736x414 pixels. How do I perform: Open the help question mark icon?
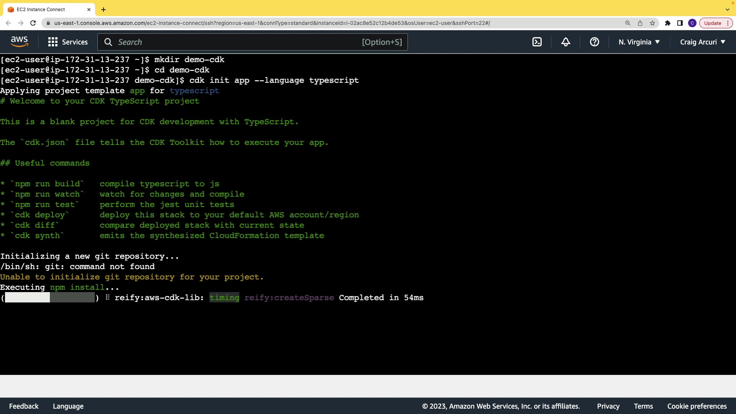[x=595, y=42]
